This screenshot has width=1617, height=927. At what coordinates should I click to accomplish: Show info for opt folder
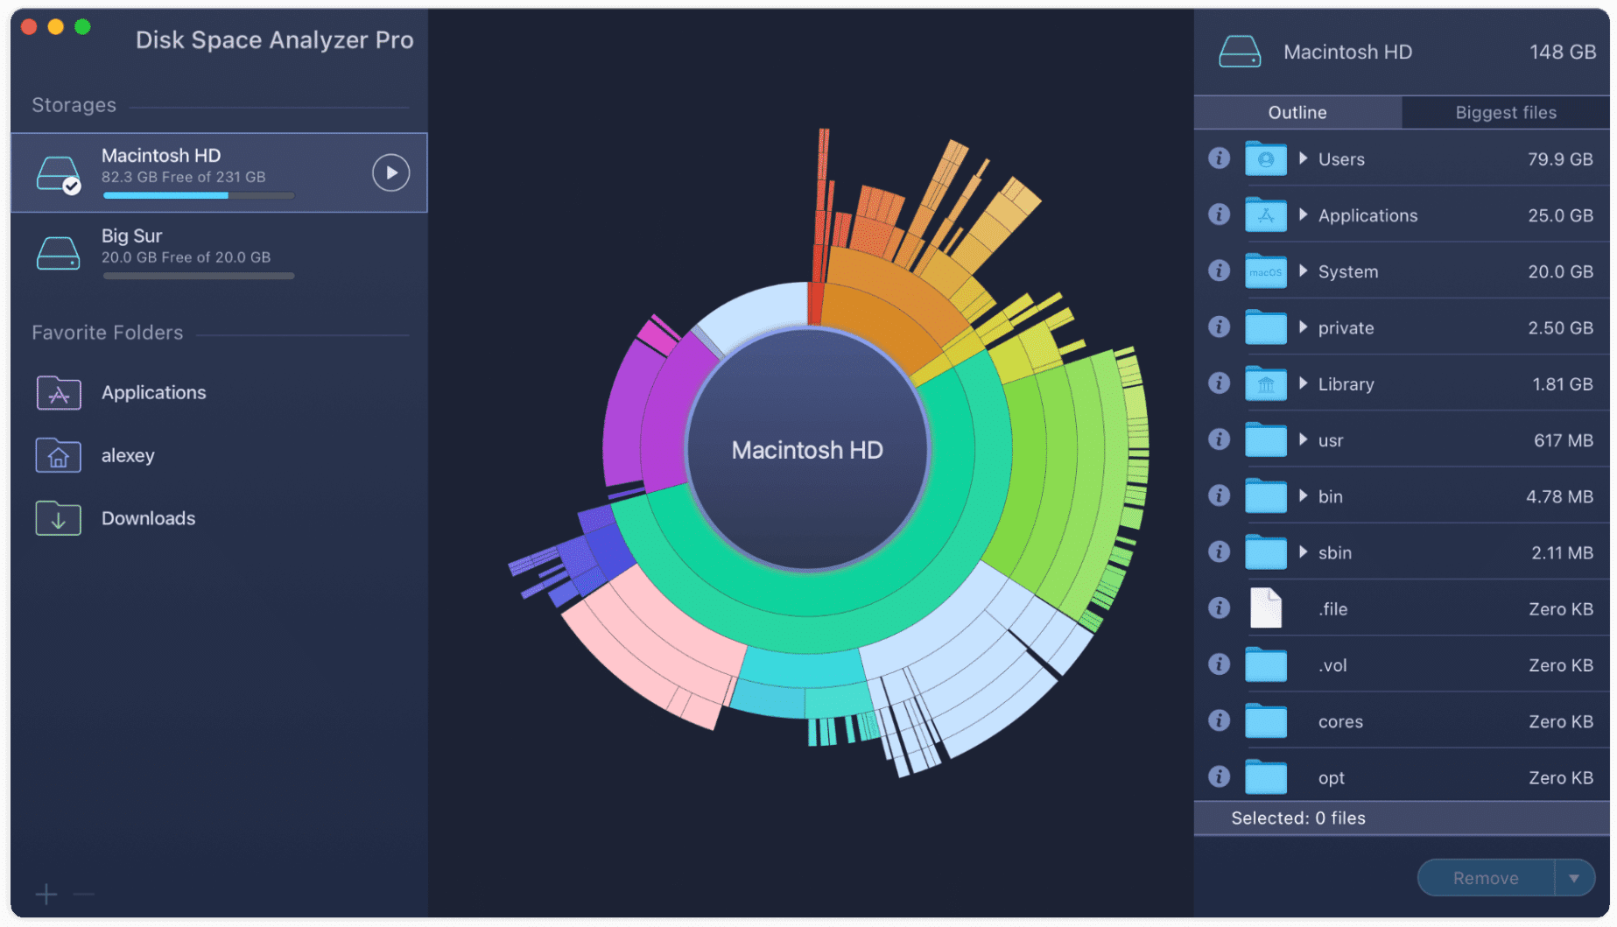(x=1219, y=776)
